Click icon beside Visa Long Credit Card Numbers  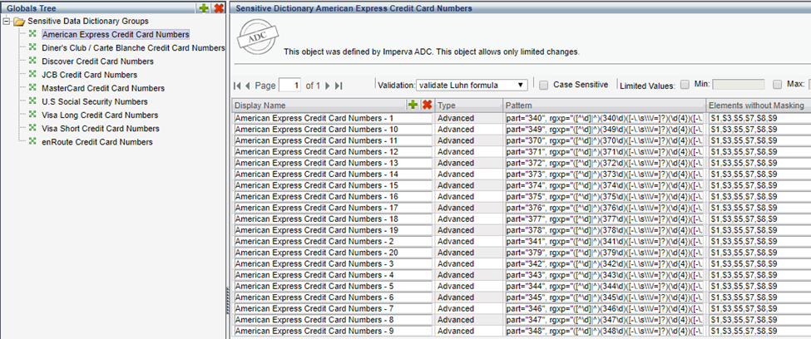coord(32,114)
